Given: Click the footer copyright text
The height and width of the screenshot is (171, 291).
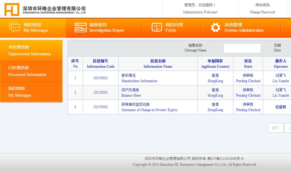Looking at the screenshot, I should point(195,165).
